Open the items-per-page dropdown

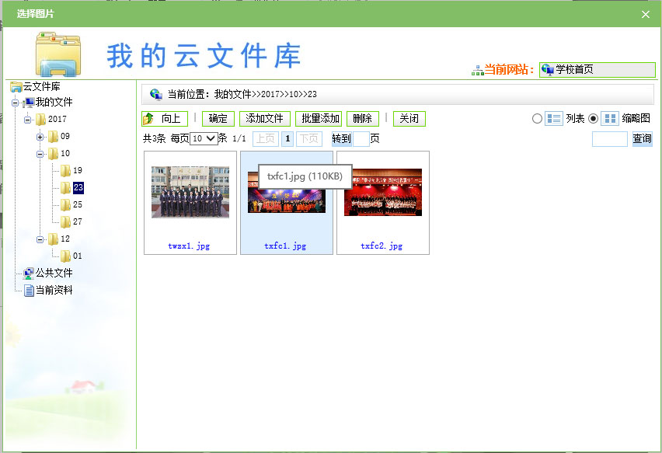tap(204, 139)
